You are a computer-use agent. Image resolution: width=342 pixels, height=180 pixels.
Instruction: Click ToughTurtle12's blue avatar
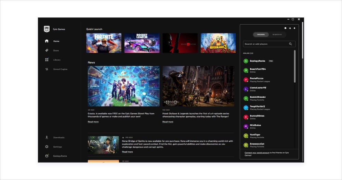pyautogui.click(x=246, y=108)
